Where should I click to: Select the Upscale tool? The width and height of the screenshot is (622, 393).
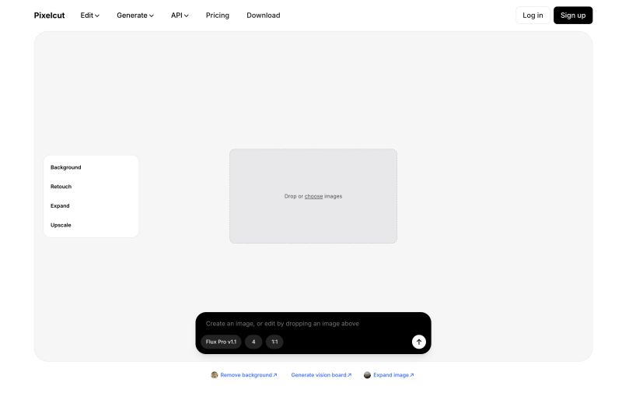(x=61, y=225)
